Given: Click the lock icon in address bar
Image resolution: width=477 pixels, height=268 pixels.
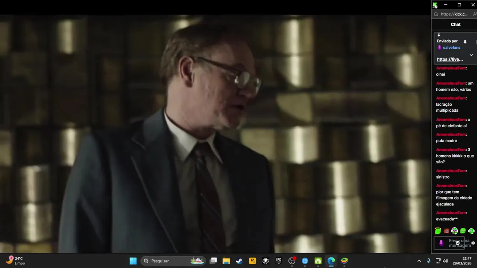Looking at the screenshot, I should (x=436, y=14).
